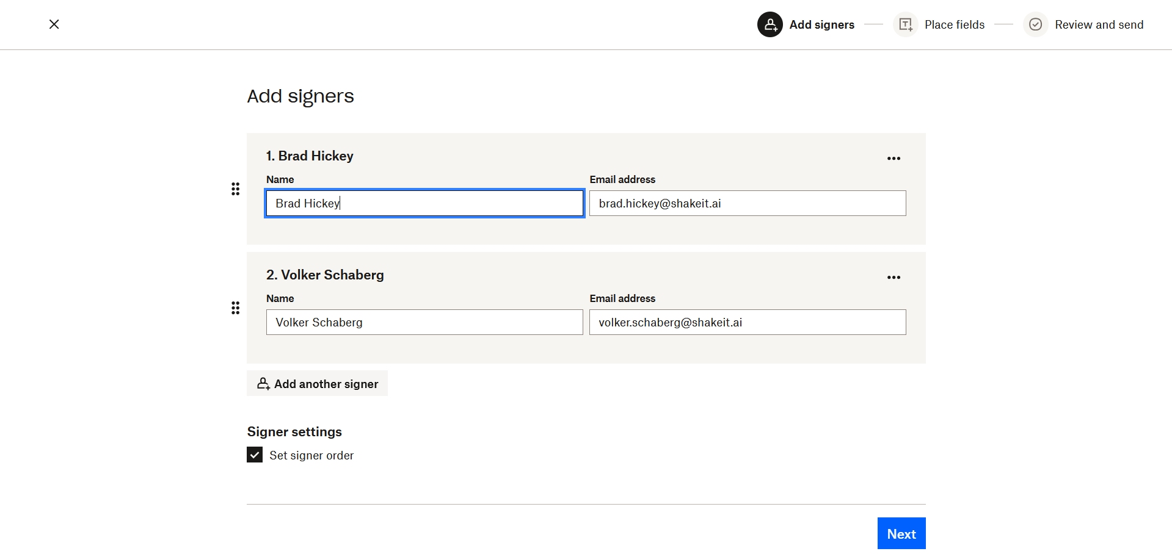Viewport: 1172px width, 554px height.
Task: Click Add another signer button
Action: pos(318,383)
